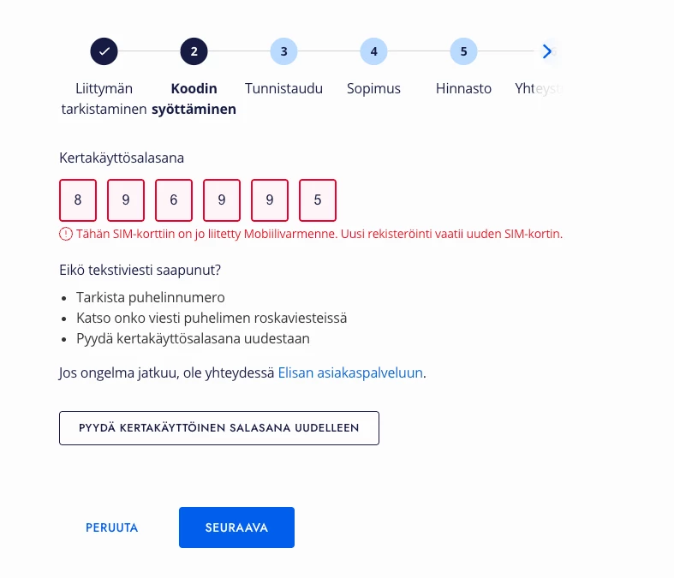The image size is (674, 578).
Task: Click the last code digit box containing 5
Action: [x=318, y=200]
